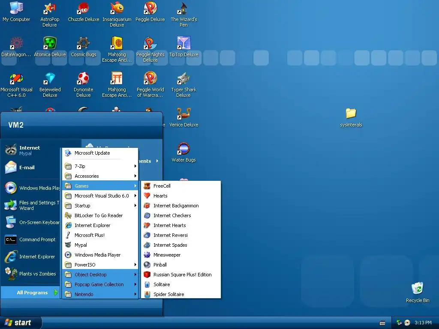The image size is (439, 329).
Task: Start Internet Spades game
Action: 181,245
